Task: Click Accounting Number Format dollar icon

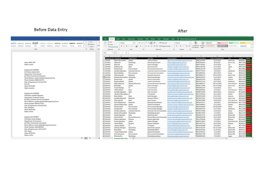Action: pos(176,46)
